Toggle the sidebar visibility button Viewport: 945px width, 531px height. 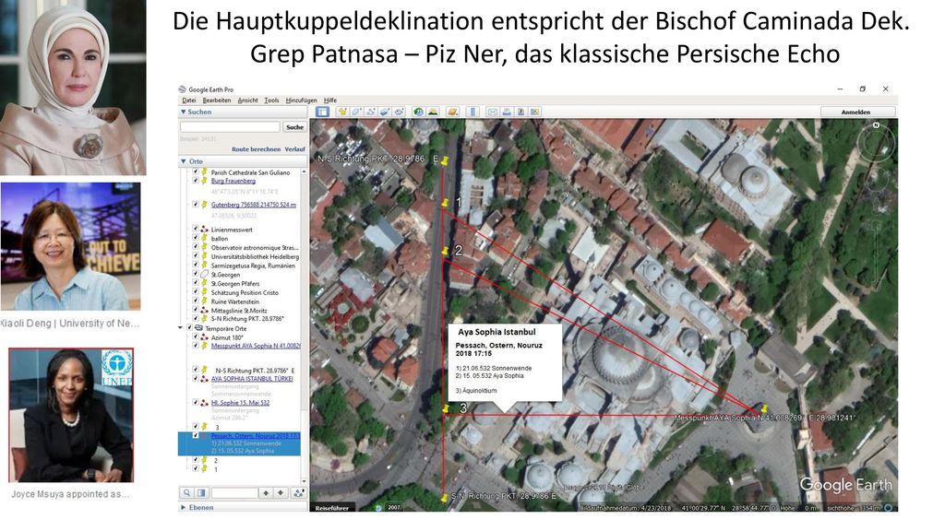pyautogui.click(x=322, y=112)
